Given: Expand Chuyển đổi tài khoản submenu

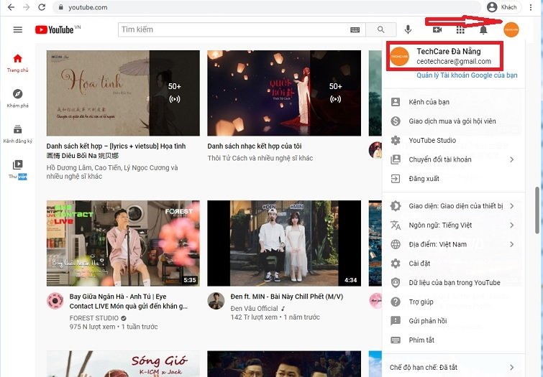Looking at the screenshot, I should coord(454,159).
